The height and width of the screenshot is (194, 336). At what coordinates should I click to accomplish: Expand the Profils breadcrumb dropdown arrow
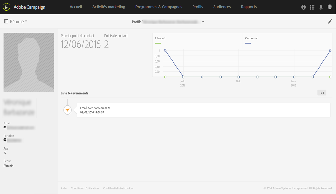[203, 22]
